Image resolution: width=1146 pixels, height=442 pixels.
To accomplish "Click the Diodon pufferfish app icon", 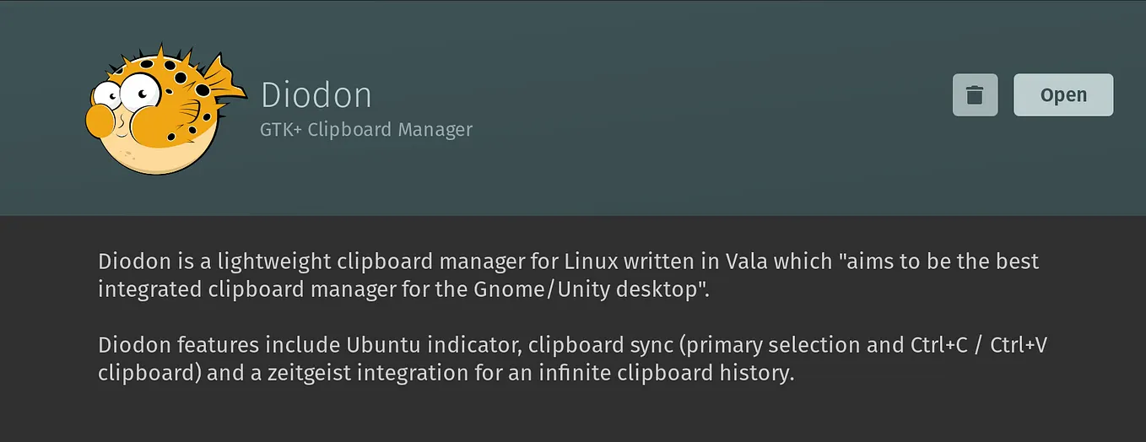I will pyautogui.click(x=165, y=110).
